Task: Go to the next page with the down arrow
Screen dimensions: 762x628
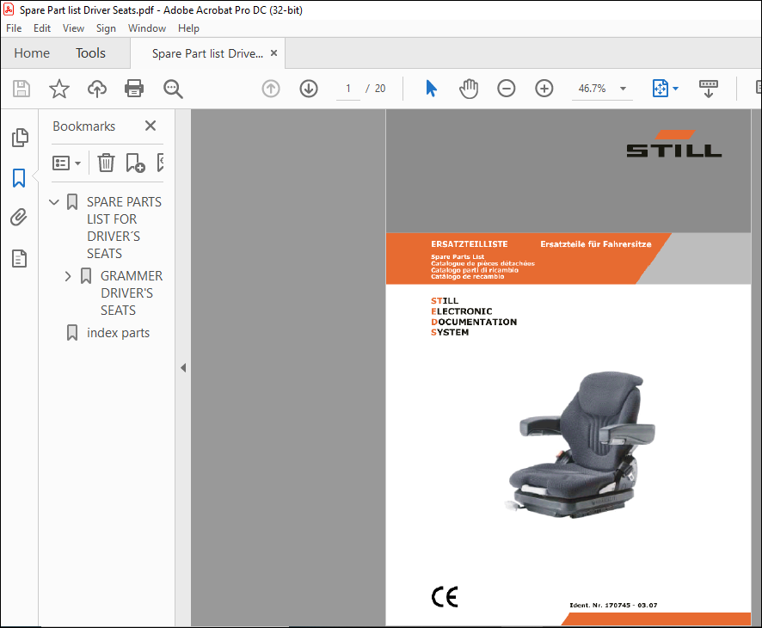Action: [x=309, y=89]
